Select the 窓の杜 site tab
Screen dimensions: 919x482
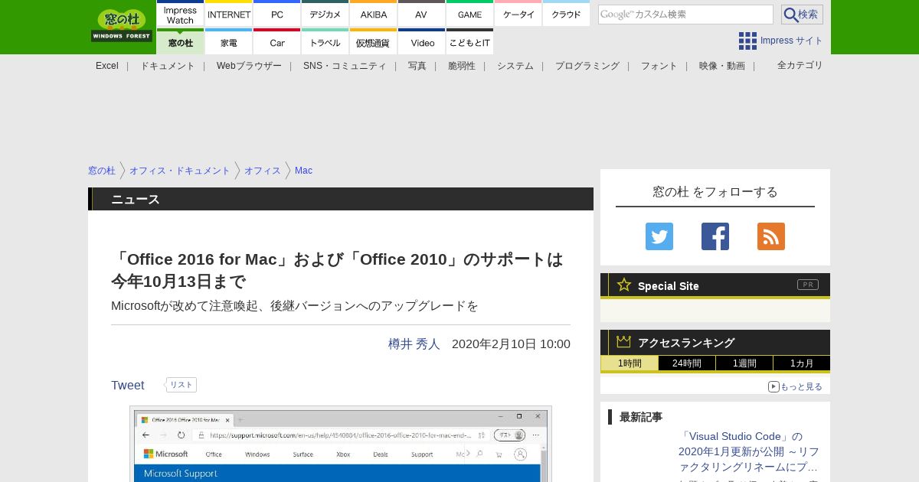(x=181, y=42)
